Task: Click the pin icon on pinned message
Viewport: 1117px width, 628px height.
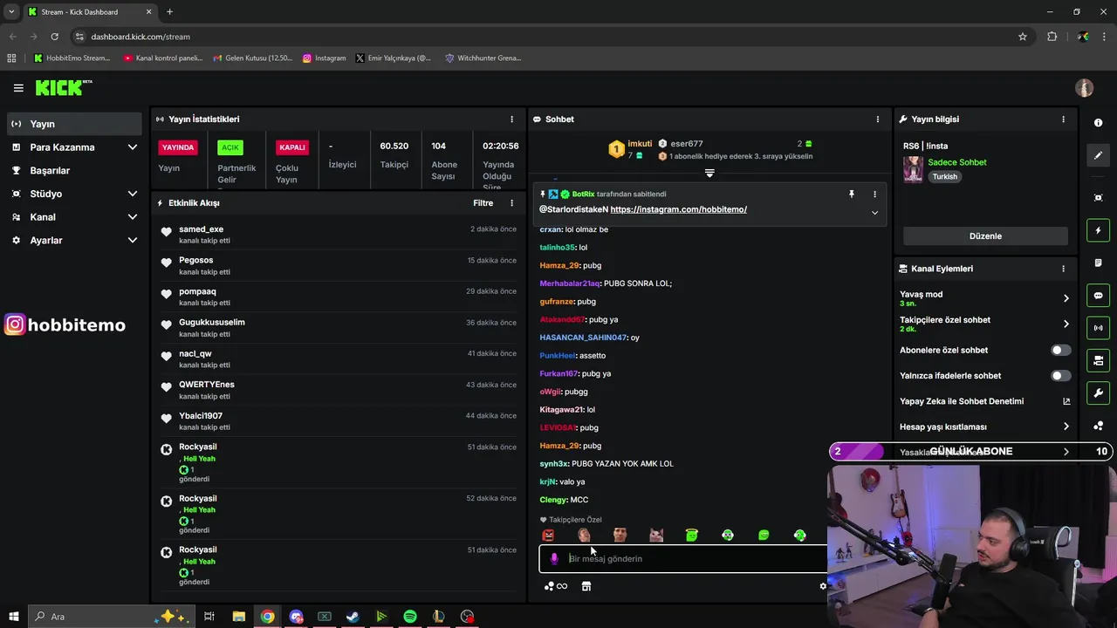Action: tap(852, 195)
